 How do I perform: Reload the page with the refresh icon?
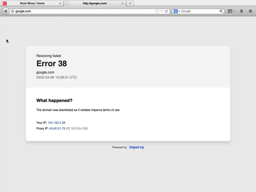pyautogui.click(x=166, y=11)
